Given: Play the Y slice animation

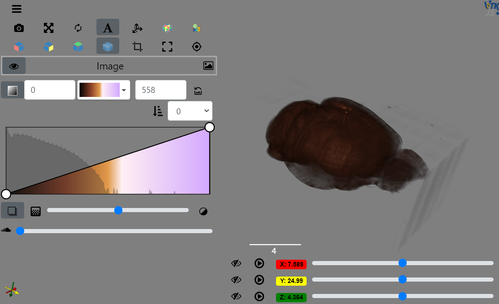Looking at the screenshot, I should pyautogui.click(x=259, y=279).
